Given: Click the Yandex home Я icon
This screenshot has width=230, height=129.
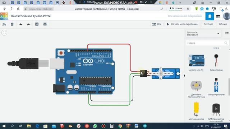Looking at the screenshot, I should point(11,9).
